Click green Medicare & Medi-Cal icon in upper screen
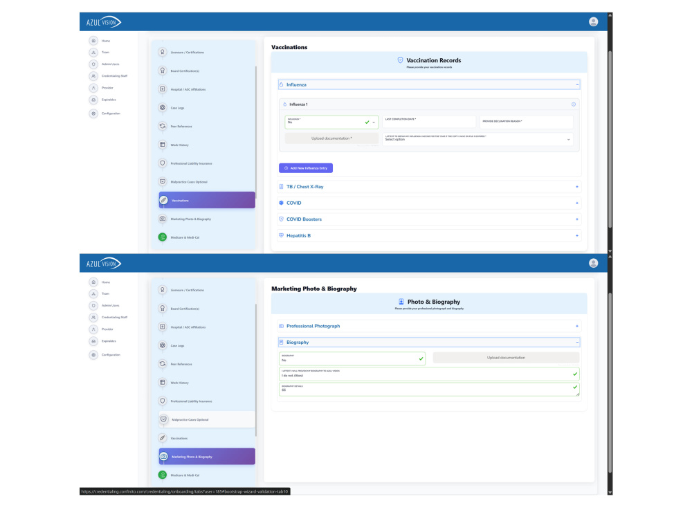This screenshot has height=519, width=692. click(x=163, y=237)
